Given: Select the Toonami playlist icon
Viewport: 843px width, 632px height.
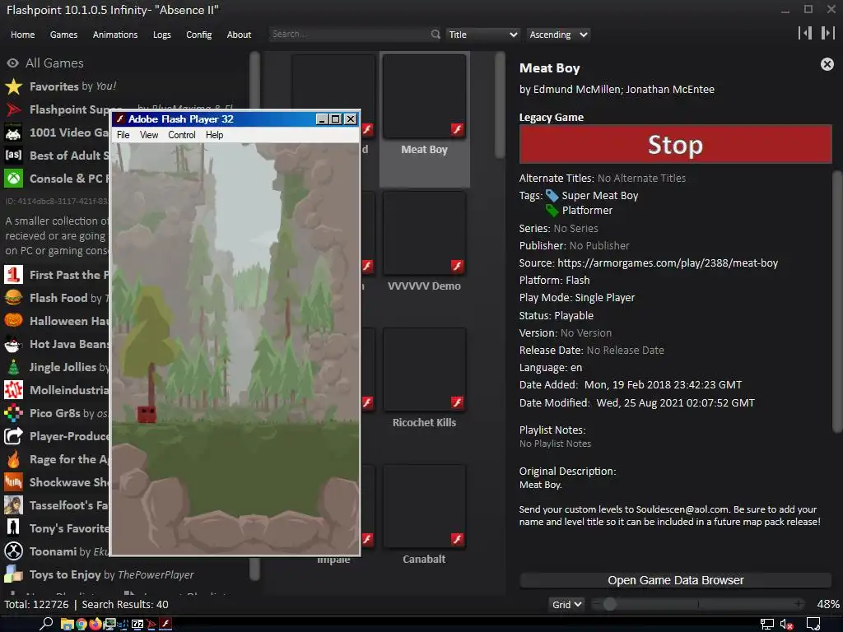Looking at the screenshot, I should pos(13,551).
